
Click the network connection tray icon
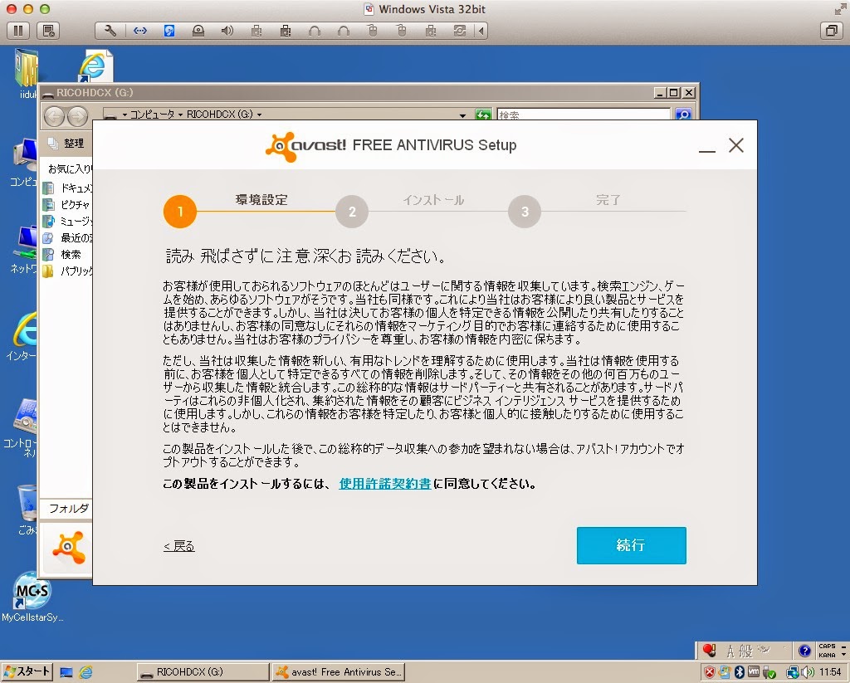tap(792, 672)
